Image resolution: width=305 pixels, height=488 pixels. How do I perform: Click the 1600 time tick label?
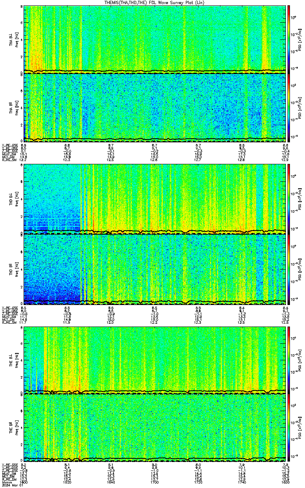pyautogui.click(x=24, y=483)
